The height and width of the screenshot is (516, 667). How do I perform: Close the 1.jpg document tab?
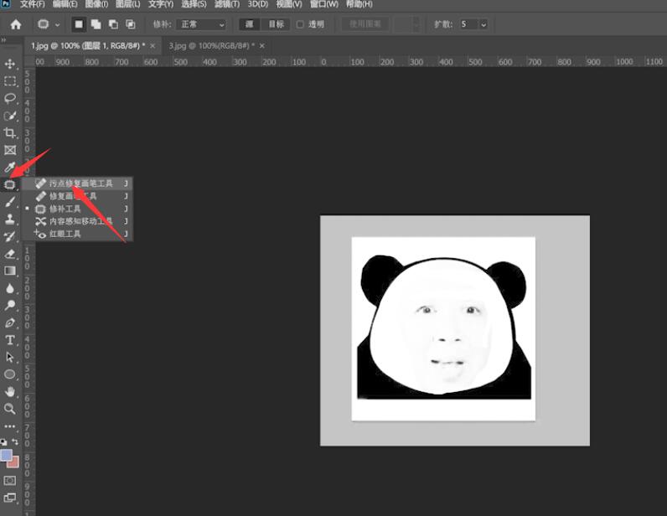pos(153,45)
